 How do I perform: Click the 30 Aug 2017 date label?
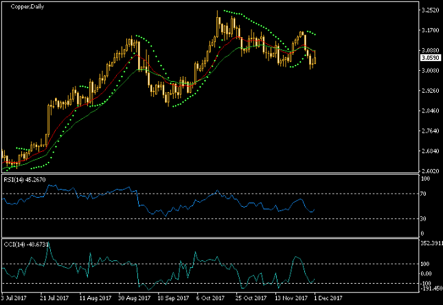click(x=134, y=298)
